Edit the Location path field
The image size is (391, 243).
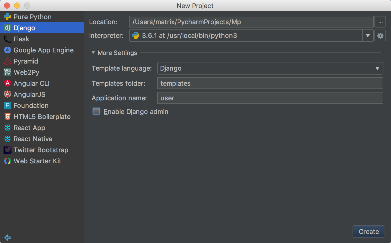click(x=251, y=22)
